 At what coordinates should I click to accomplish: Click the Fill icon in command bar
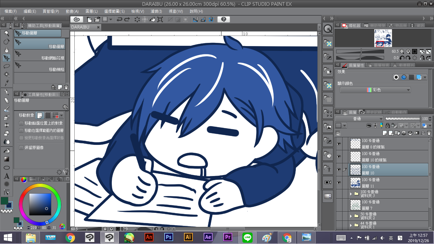[x=153, y=19]
